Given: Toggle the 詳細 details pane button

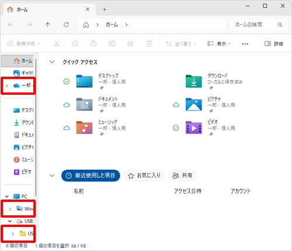Looking at the screenshot, I should 273,44.
